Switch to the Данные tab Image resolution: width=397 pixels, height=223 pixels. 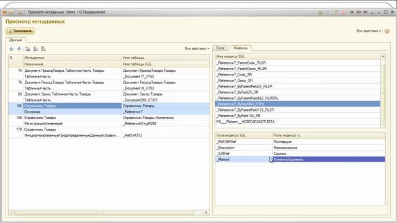tap(16, 40)
